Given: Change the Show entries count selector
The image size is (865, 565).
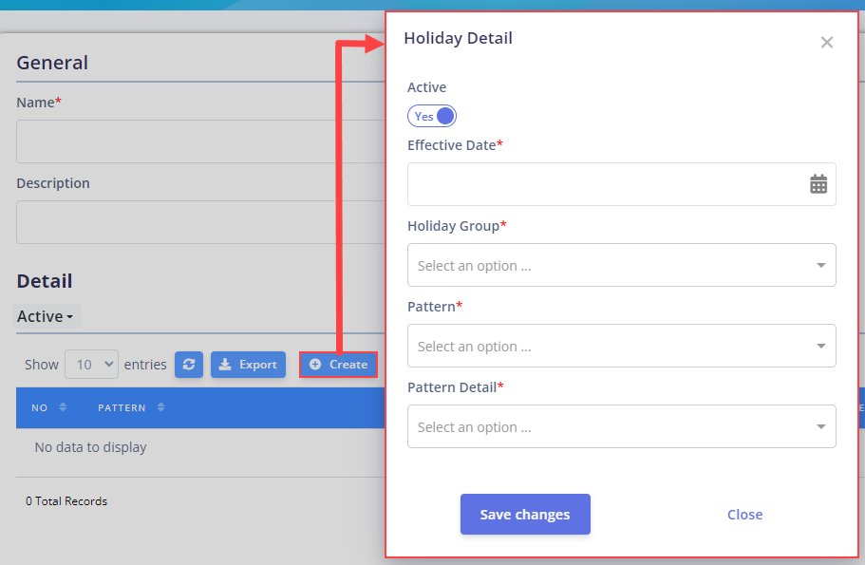Looking at the screenshot, I should click(91, 364).
